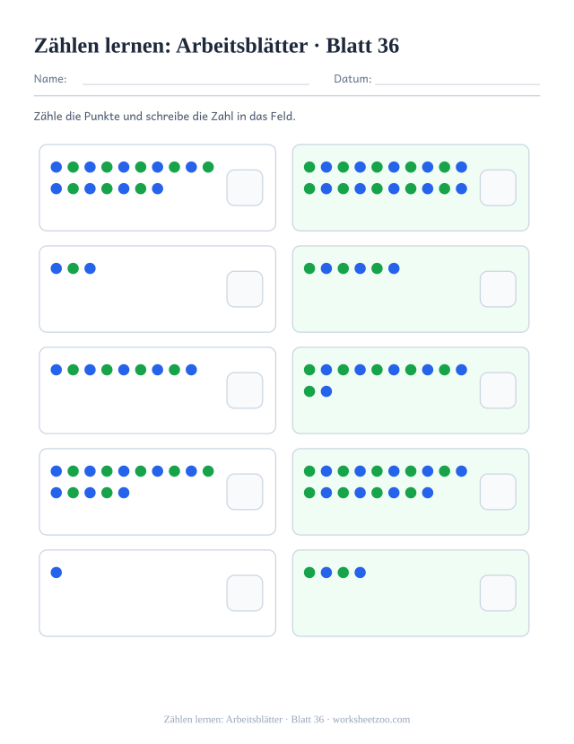Click the Datum input line
Image resolution: width=574 pixels, height=744 pixels.
(x=457, y=83)
